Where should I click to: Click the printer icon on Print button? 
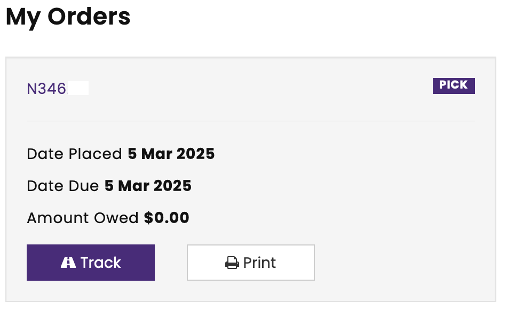point(232,263)
